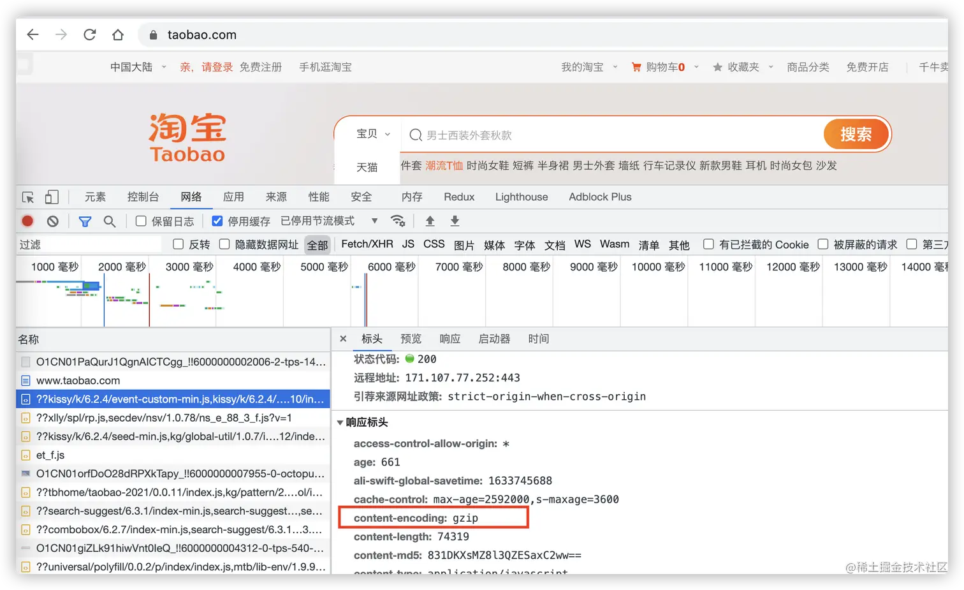The width and height of the screenshot is (964, 590).
Task: Open the throttling mode dropdown arrow
Action: pyautogui.click(x=375, y=221)
